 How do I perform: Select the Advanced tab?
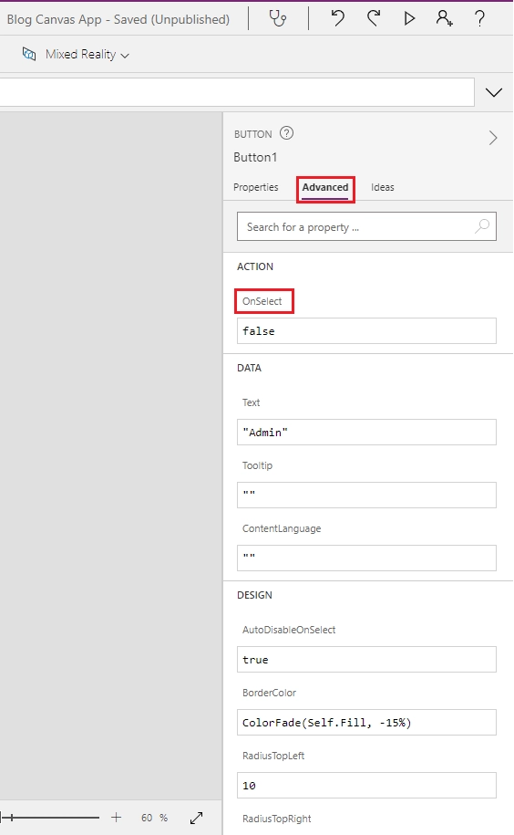pos(325,187)
